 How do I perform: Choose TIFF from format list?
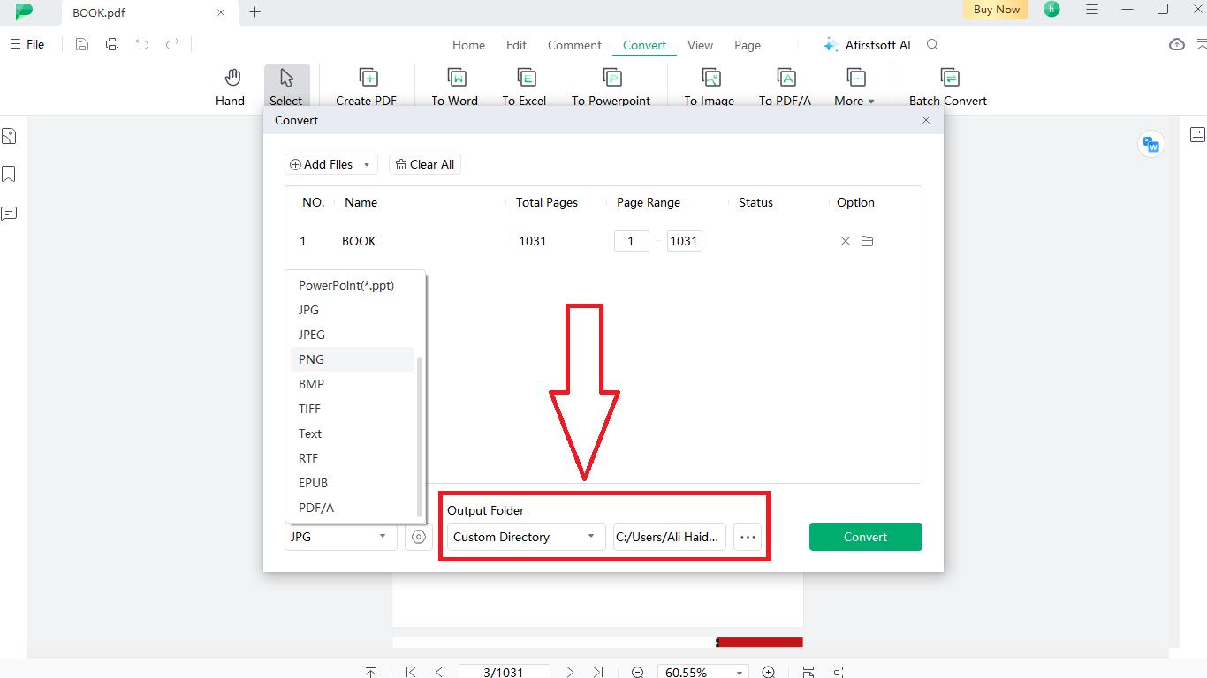352,409
